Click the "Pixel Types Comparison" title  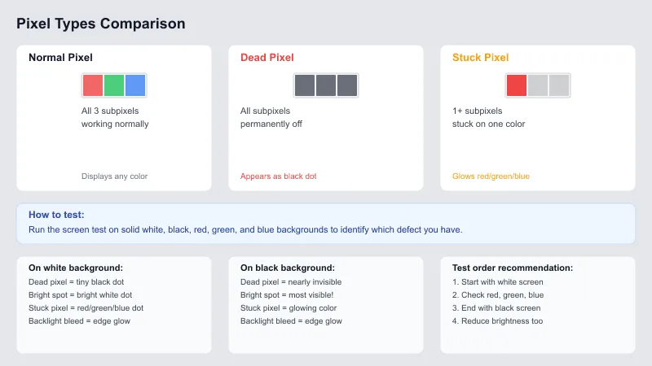point(101,24)
